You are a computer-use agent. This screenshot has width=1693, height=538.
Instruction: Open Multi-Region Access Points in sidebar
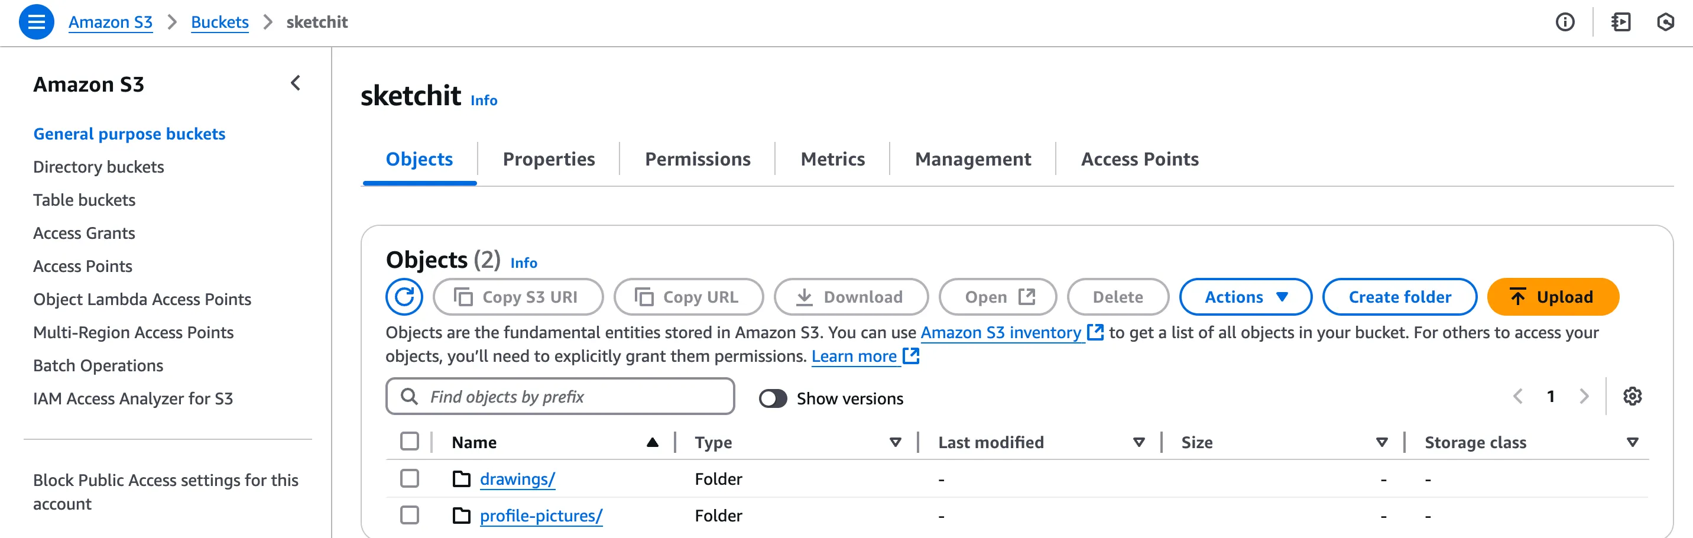coord(134,332)
